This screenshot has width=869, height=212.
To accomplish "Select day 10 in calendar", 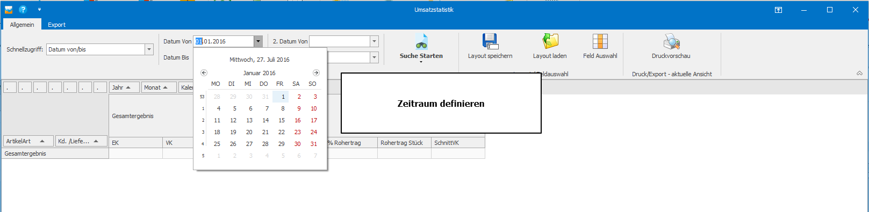I will (x=313, y=108).
